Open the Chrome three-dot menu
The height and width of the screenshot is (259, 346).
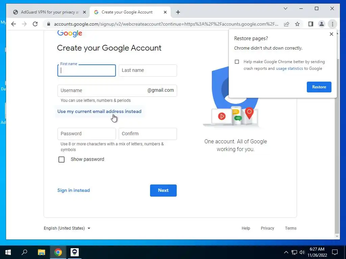click(x=332, y=24)
